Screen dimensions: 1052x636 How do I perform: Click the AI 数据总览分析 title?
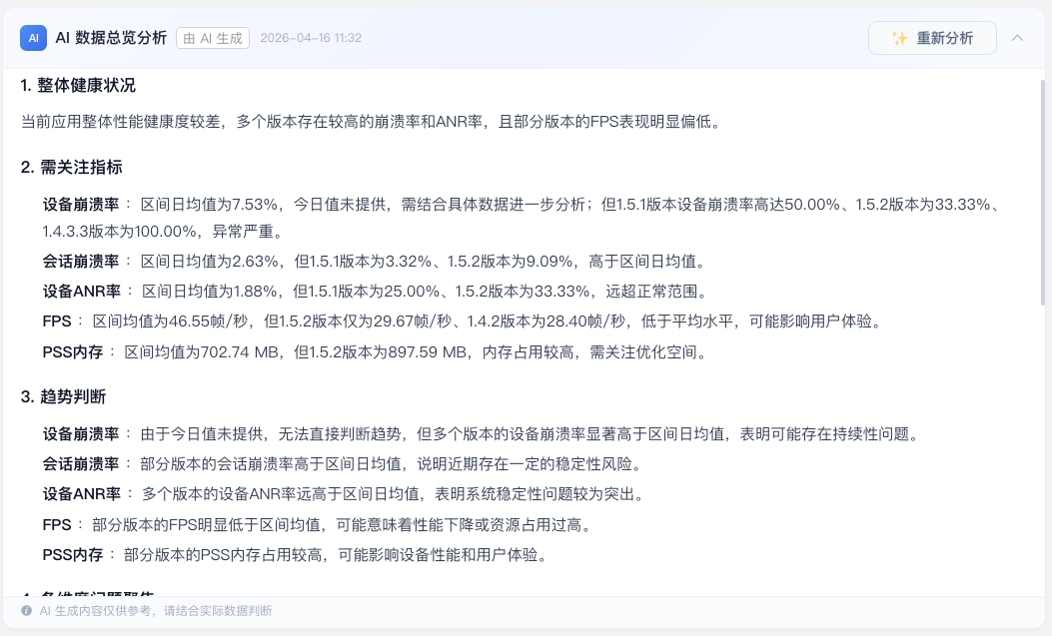(111, 38)
